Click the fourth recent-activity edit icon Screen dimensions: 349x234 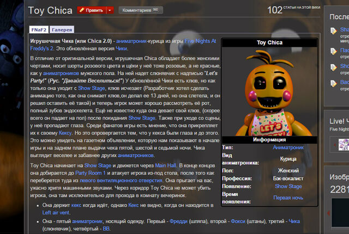(x=333, y=83)
